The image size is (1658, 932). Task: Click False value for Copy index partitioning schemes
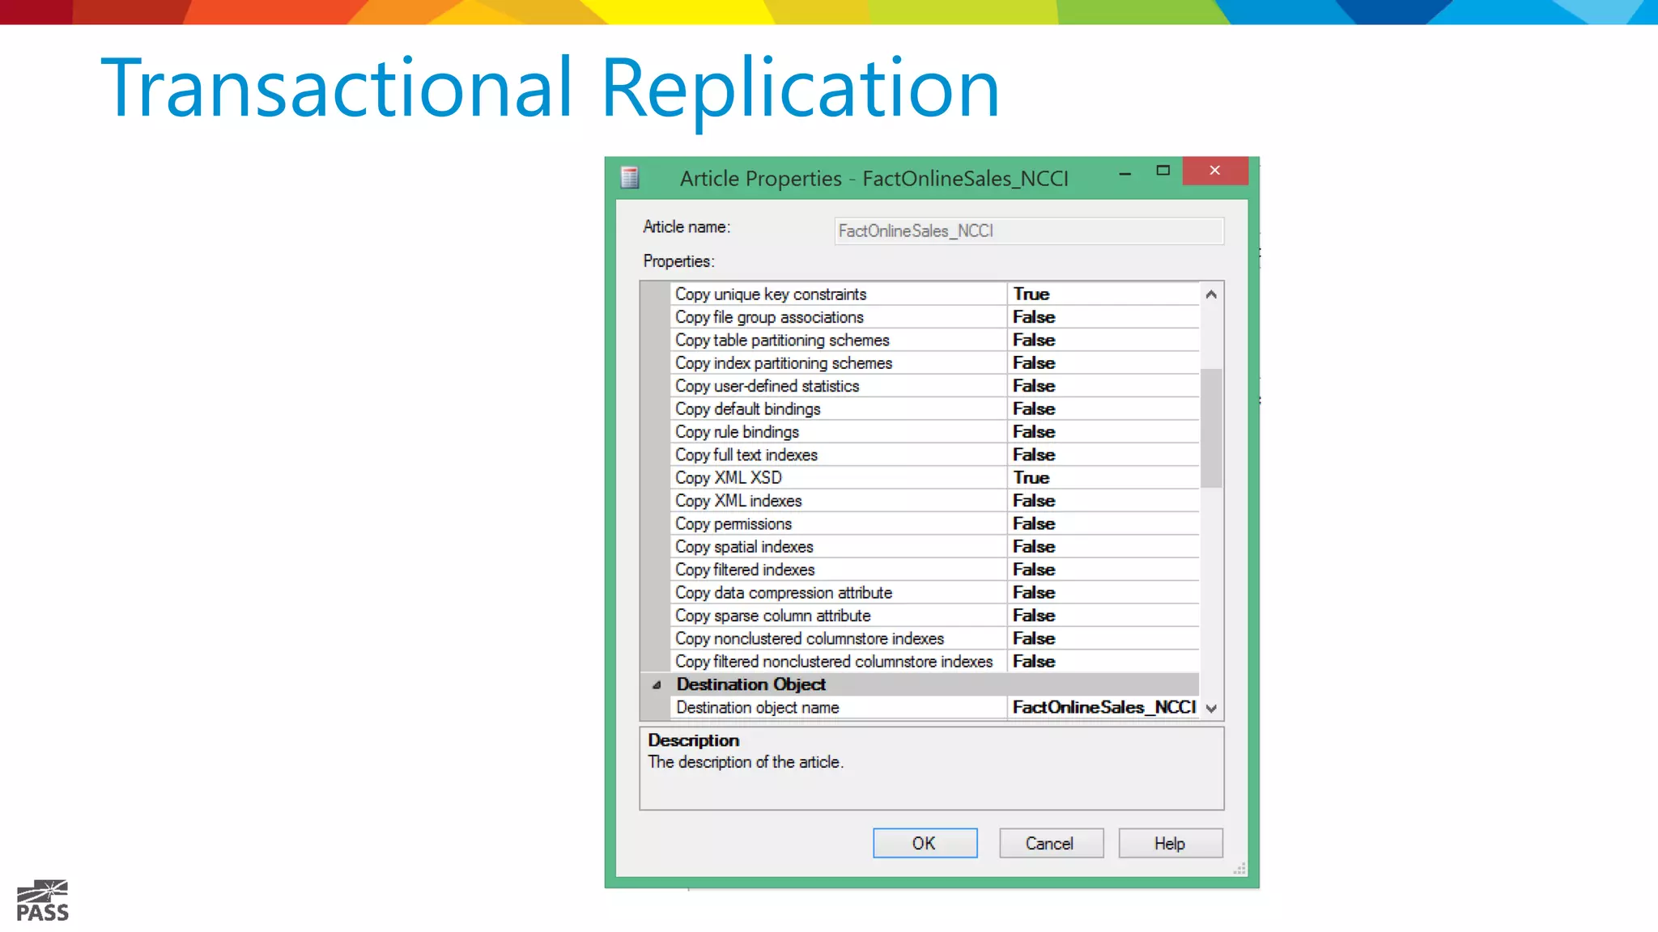click(x=1034, y=362)
